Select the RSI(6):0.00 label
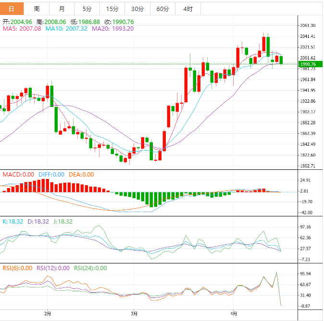 coord(17,268)
